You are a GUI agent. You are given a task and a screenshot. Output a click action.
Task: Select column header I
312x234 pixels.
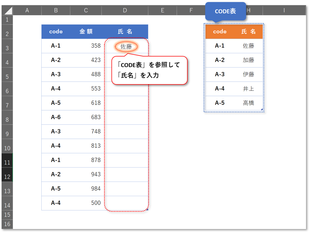tap(284, 10)
